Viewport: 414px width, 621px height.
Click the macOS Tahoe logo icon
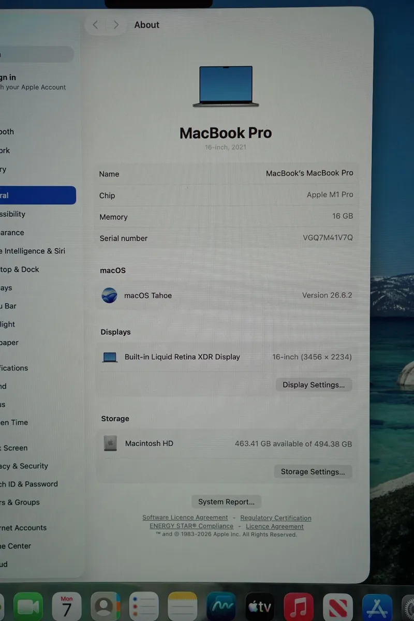click(109, 295)
